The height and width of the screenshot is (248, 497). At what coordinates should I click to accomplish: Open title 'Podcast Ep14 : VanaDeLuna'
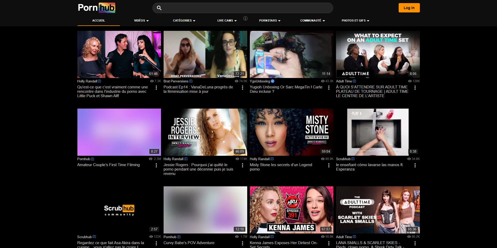(198, 89)
